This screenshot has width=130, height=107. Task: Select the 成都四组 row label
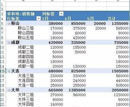pos(26,57)
